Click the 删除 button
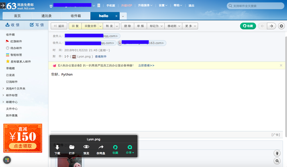 click(128, 26)
